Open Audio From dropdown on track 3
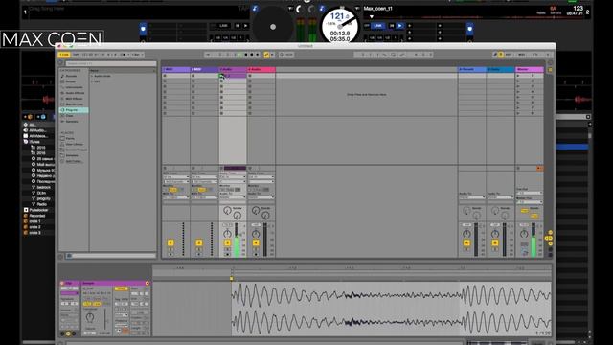 pyautogui.click(x=233, y=176)
